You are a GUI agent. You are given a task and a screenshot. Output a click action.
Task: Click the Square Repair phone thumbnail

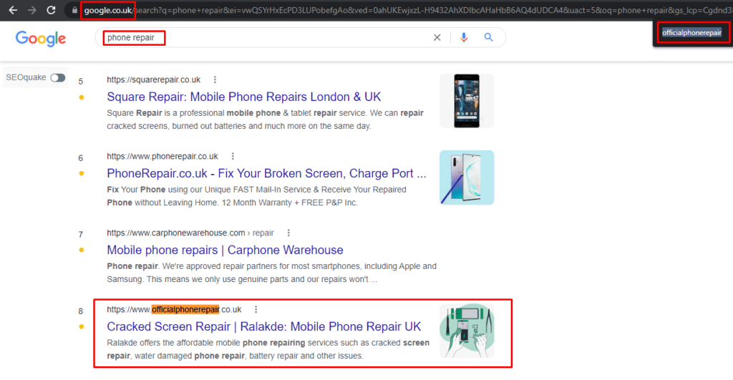(x=467, y=101)
